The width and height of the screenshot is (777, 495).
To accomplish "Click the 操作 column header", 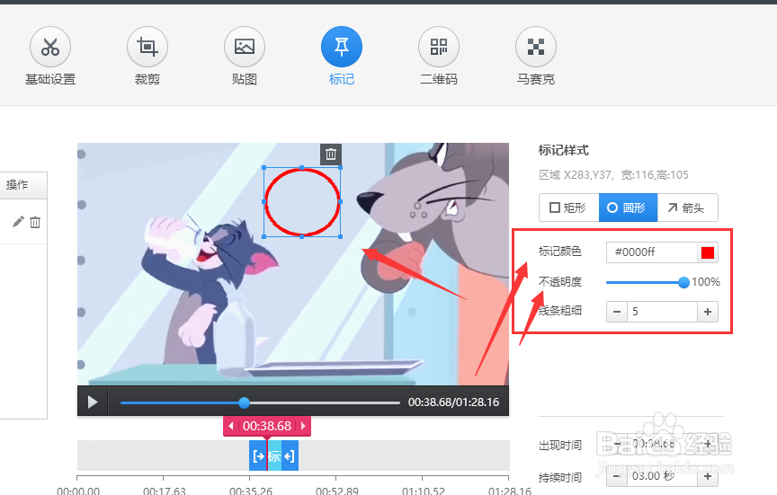I will click(x=23, y=185).
